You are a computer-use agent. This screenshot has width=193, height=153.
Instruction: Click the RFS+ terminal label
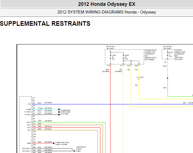[x=29, y=122]
